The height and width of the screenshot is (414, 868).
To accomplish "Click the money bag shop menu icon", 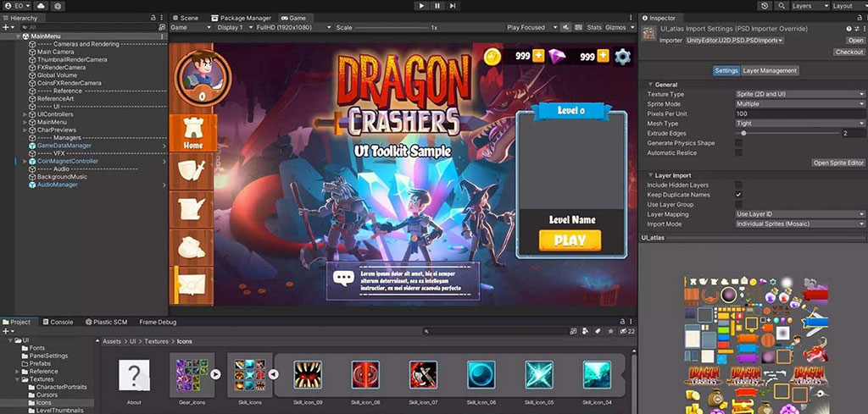I will 192,246.
